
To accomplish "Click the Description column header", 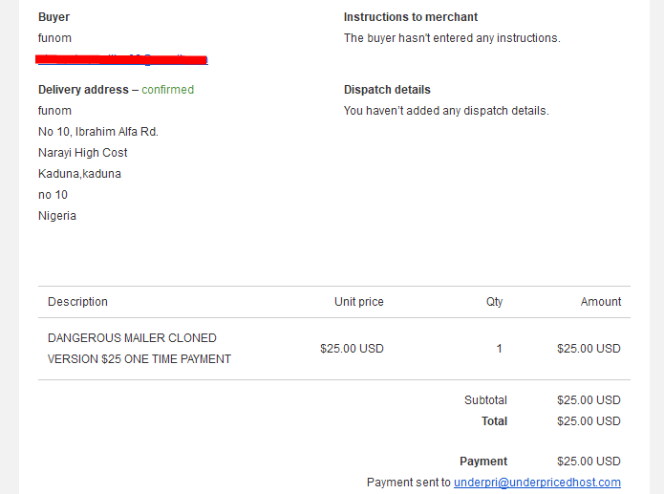I will tap(78, 302).
